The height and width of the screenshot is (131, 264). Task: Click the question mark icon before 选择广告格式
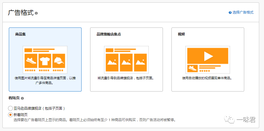[230, 13]
